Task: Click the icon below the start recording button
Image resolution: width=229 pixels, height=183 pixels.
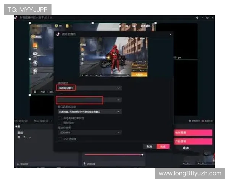Action: tap(186, 148)
